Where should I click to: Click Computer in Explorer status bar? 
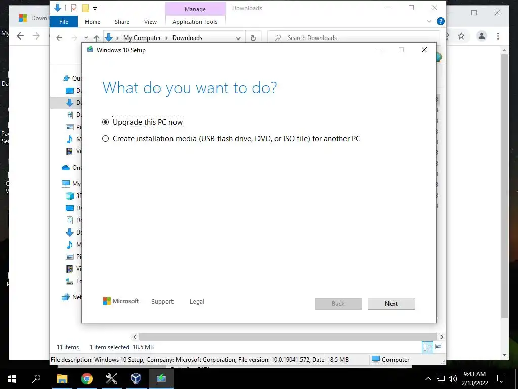coord(390,359)
